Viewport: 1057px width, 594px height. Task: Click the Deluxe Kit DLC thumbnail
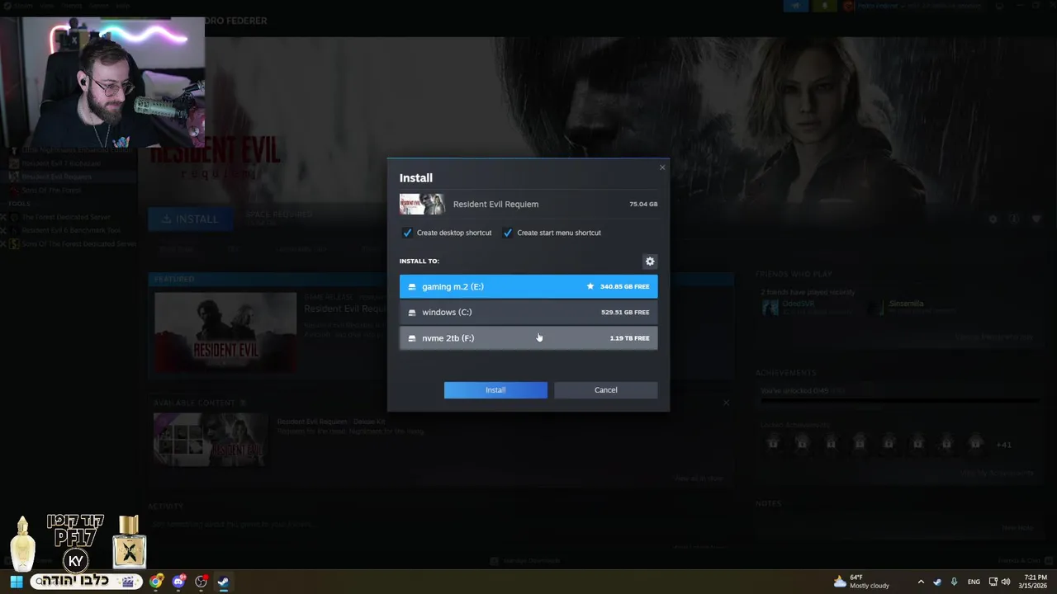click(x=211, y=440)
